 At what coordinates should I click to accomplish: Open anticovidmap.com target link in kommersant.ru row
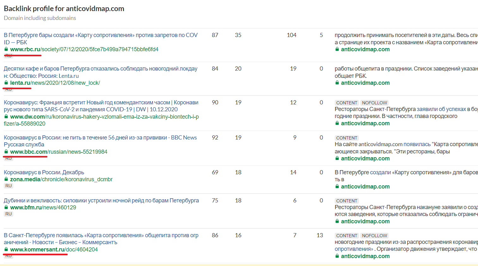[x=365, y=256]
